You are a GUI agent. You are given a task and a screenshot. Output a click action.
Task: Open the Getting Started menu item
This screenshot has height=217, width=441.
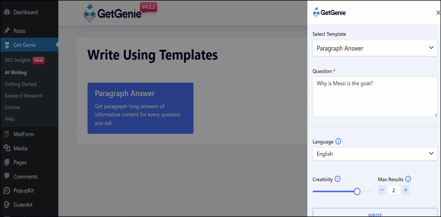click(x=21, y=84)
